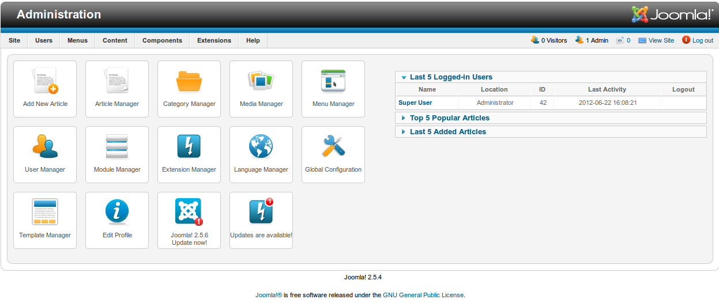Click the Log out link text

click(x=703, y=41)
